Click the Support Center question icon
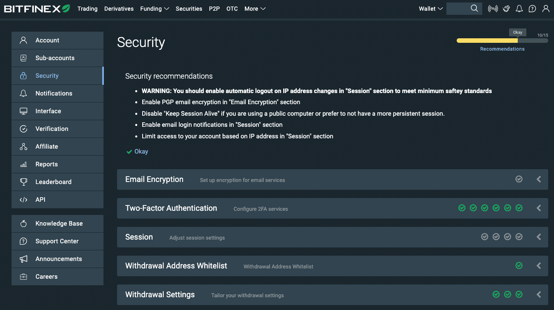 23,241
